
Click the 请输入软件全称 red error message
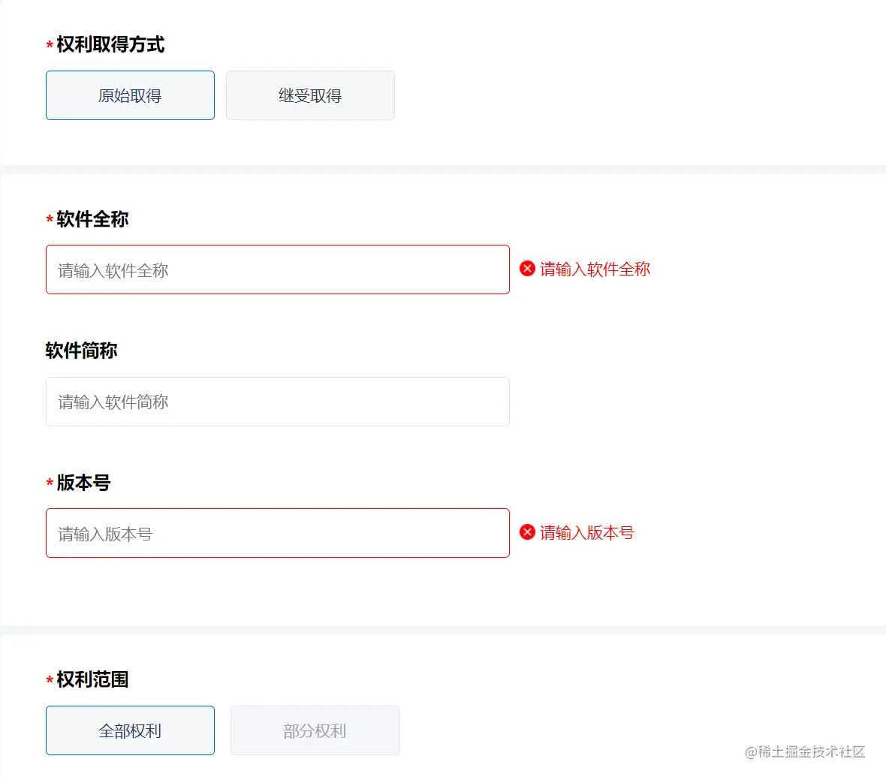point(595,269)
